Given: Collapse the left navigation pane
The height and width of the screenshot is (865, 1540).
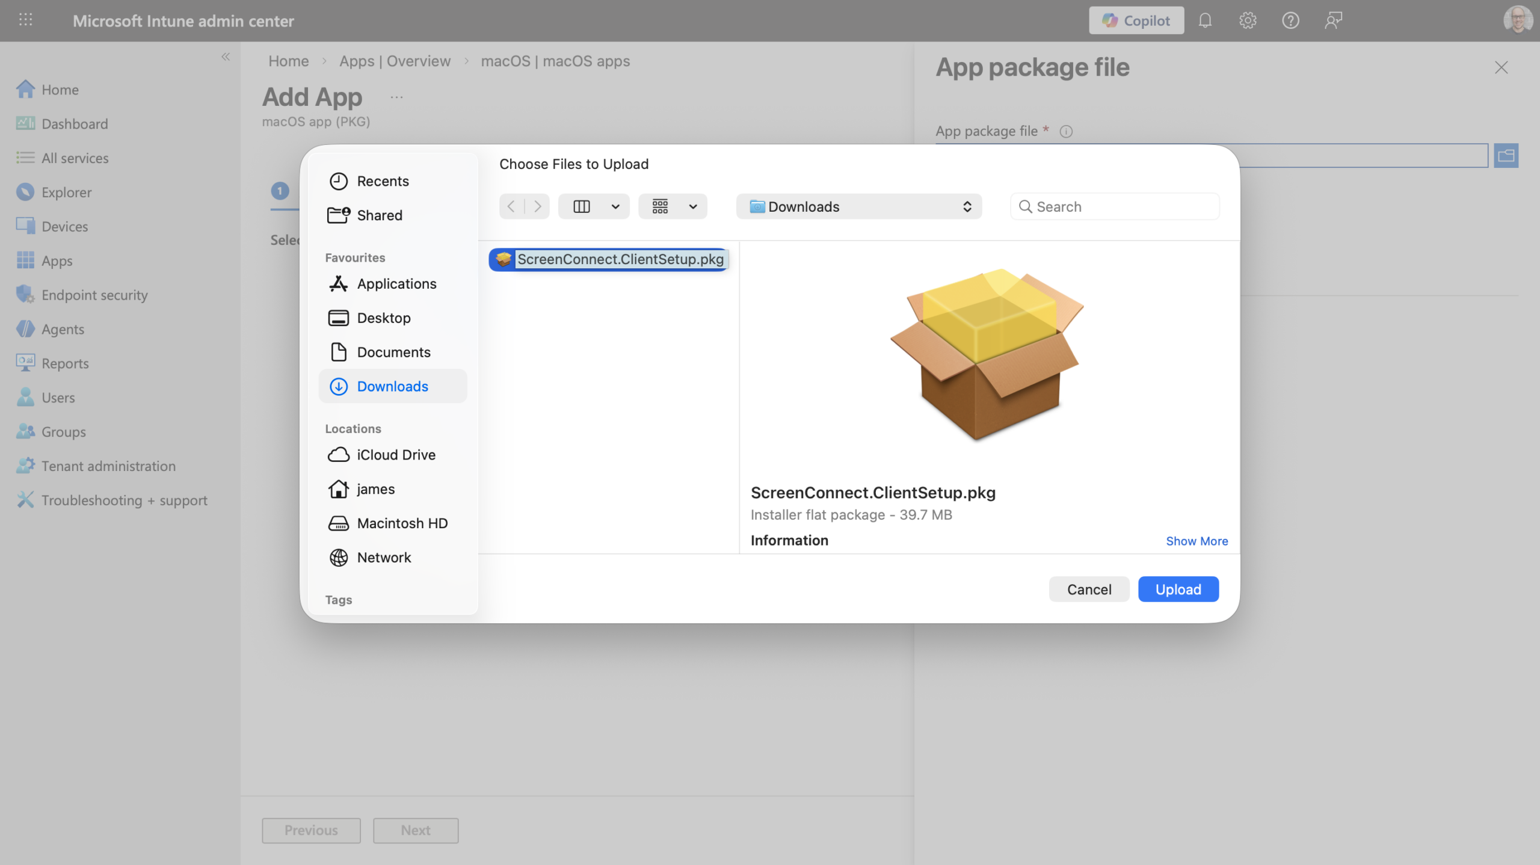Looking at the screenshot, I should point(226,57).
